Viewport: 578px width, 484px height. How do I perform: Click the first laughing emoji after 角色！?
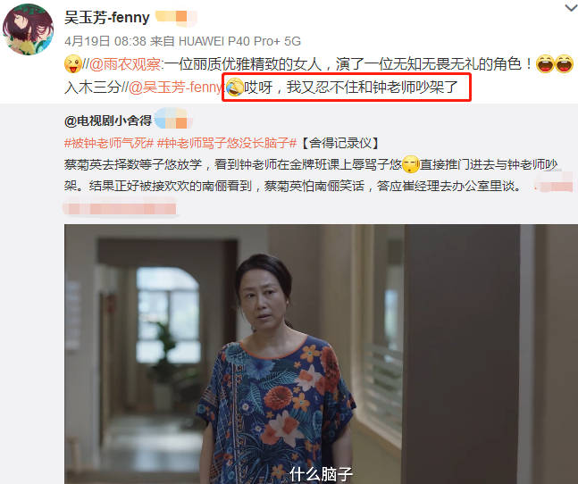pyautogui.click(x=545, y=63)
